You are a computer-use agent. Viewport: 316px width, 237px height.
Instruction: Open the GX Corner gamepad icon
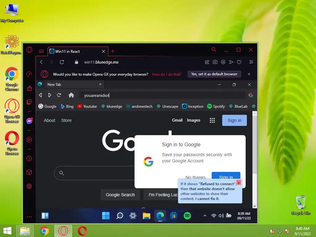click(x=41, y=52)
